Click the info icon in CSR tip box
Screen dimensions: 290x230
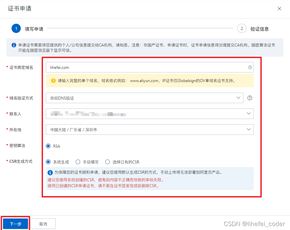pos(50,173)
